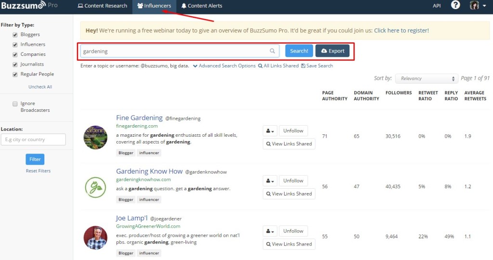Image resolution: width=493 pixels, height=260 pixels.
Task: Click the Location city or country field
Action: pos(33,140)
